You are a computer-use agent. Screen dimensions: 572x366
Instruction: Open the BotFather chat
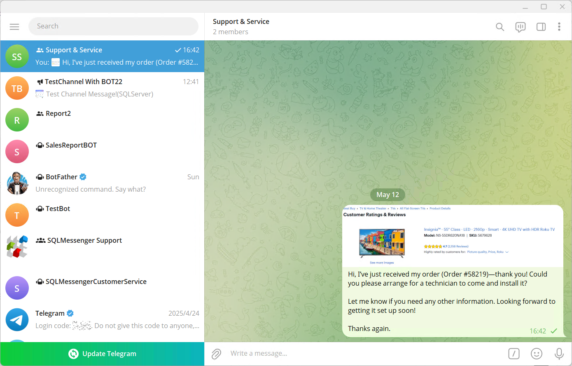[102, 183]
